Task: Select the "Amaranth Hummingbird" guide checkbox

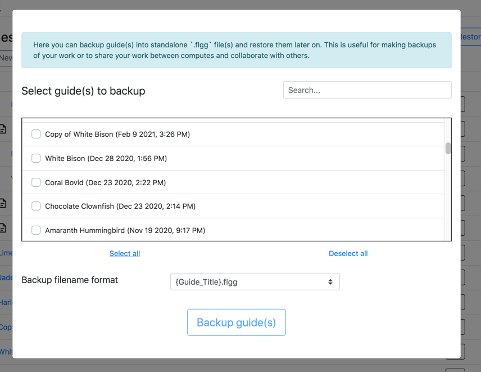Action: 36,230
